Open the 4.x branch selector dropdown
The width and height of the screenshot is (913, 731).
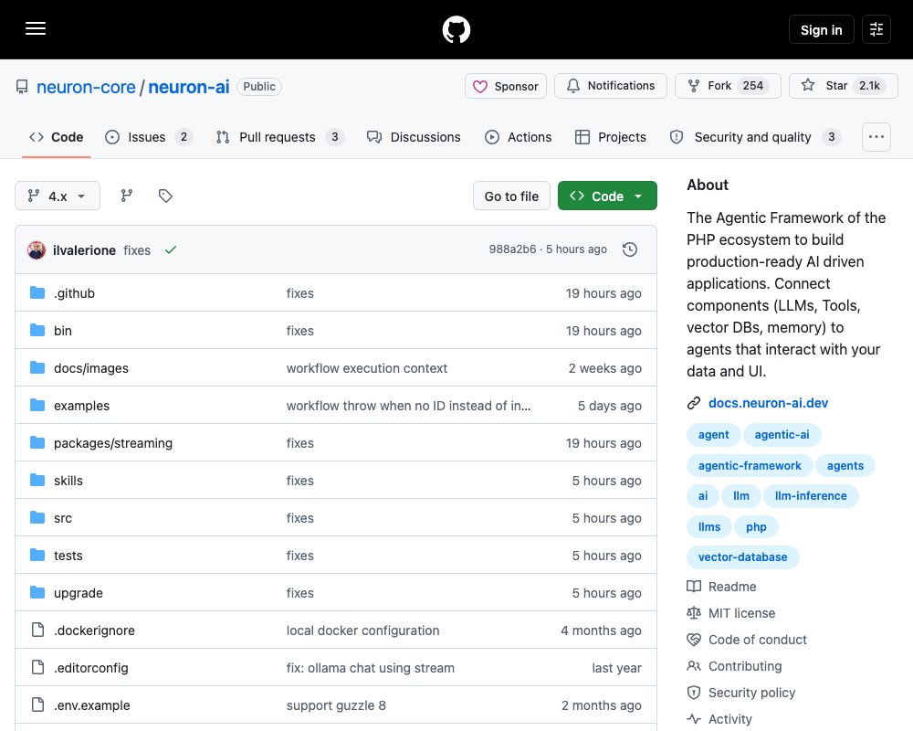point(57,196)
